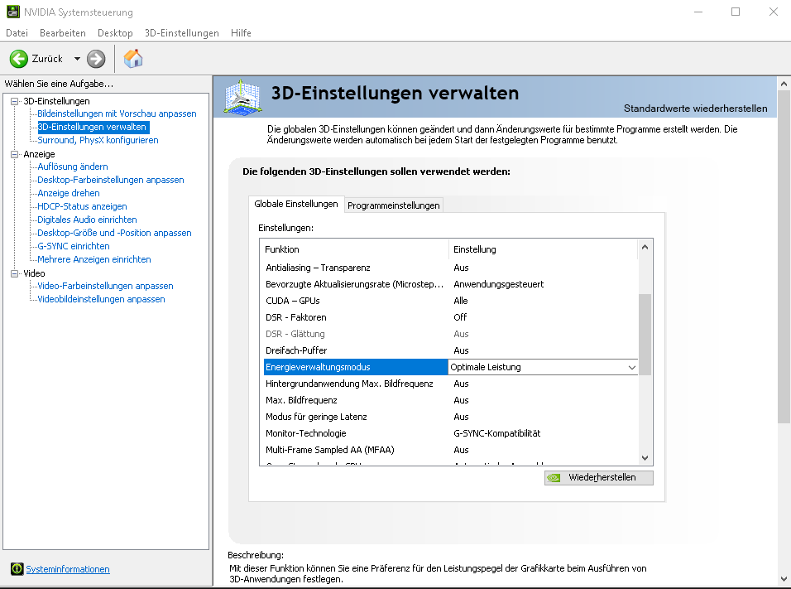Click the Systeminformationen icon

pyautogui.click(x=17, y=569)
